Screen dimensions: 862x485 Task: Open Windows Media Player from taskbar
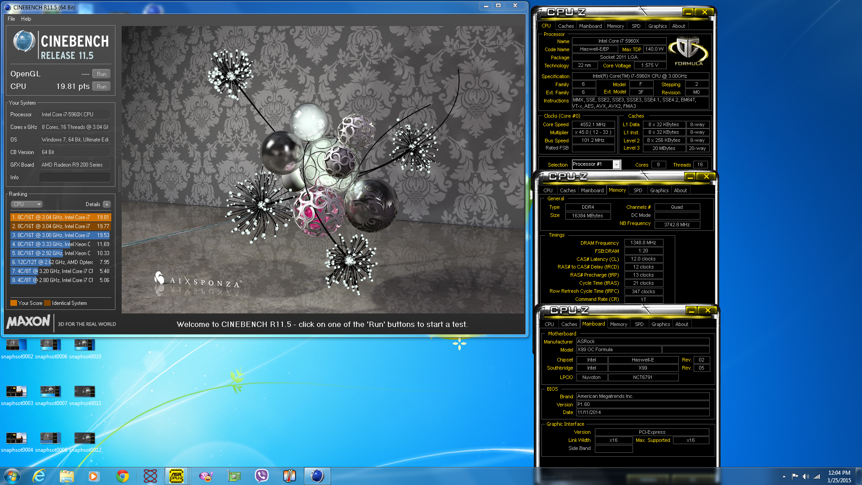pos(93,476)
